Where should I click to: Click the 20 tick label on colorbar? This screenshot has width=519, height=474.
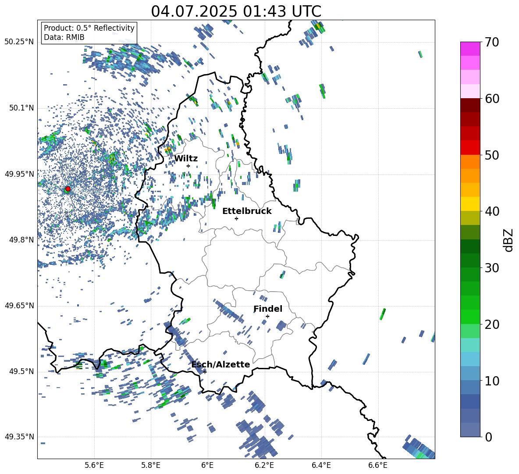[x=491, y=324]
